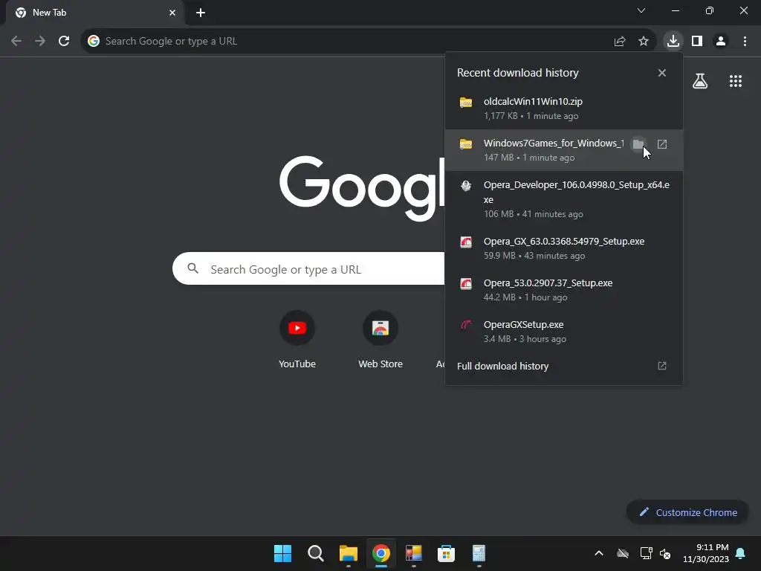Click the muted volume tray icon
This screenshot has width=761, height=571.
click(x=665, y=553)
